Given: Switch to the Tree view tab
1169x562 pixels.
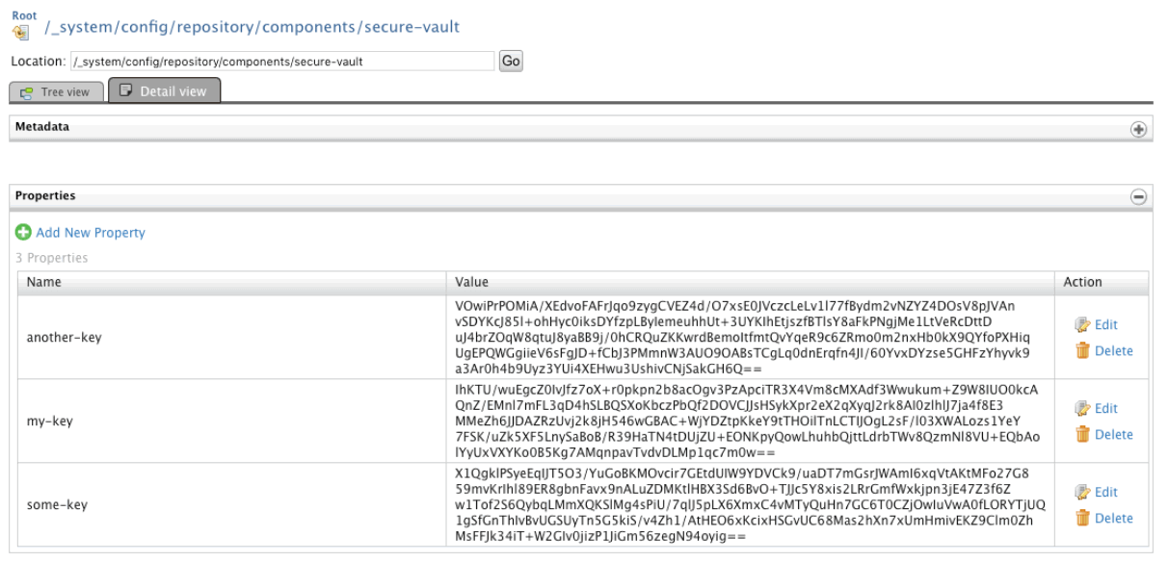Looking at the screenshot, I should [56, 92].
